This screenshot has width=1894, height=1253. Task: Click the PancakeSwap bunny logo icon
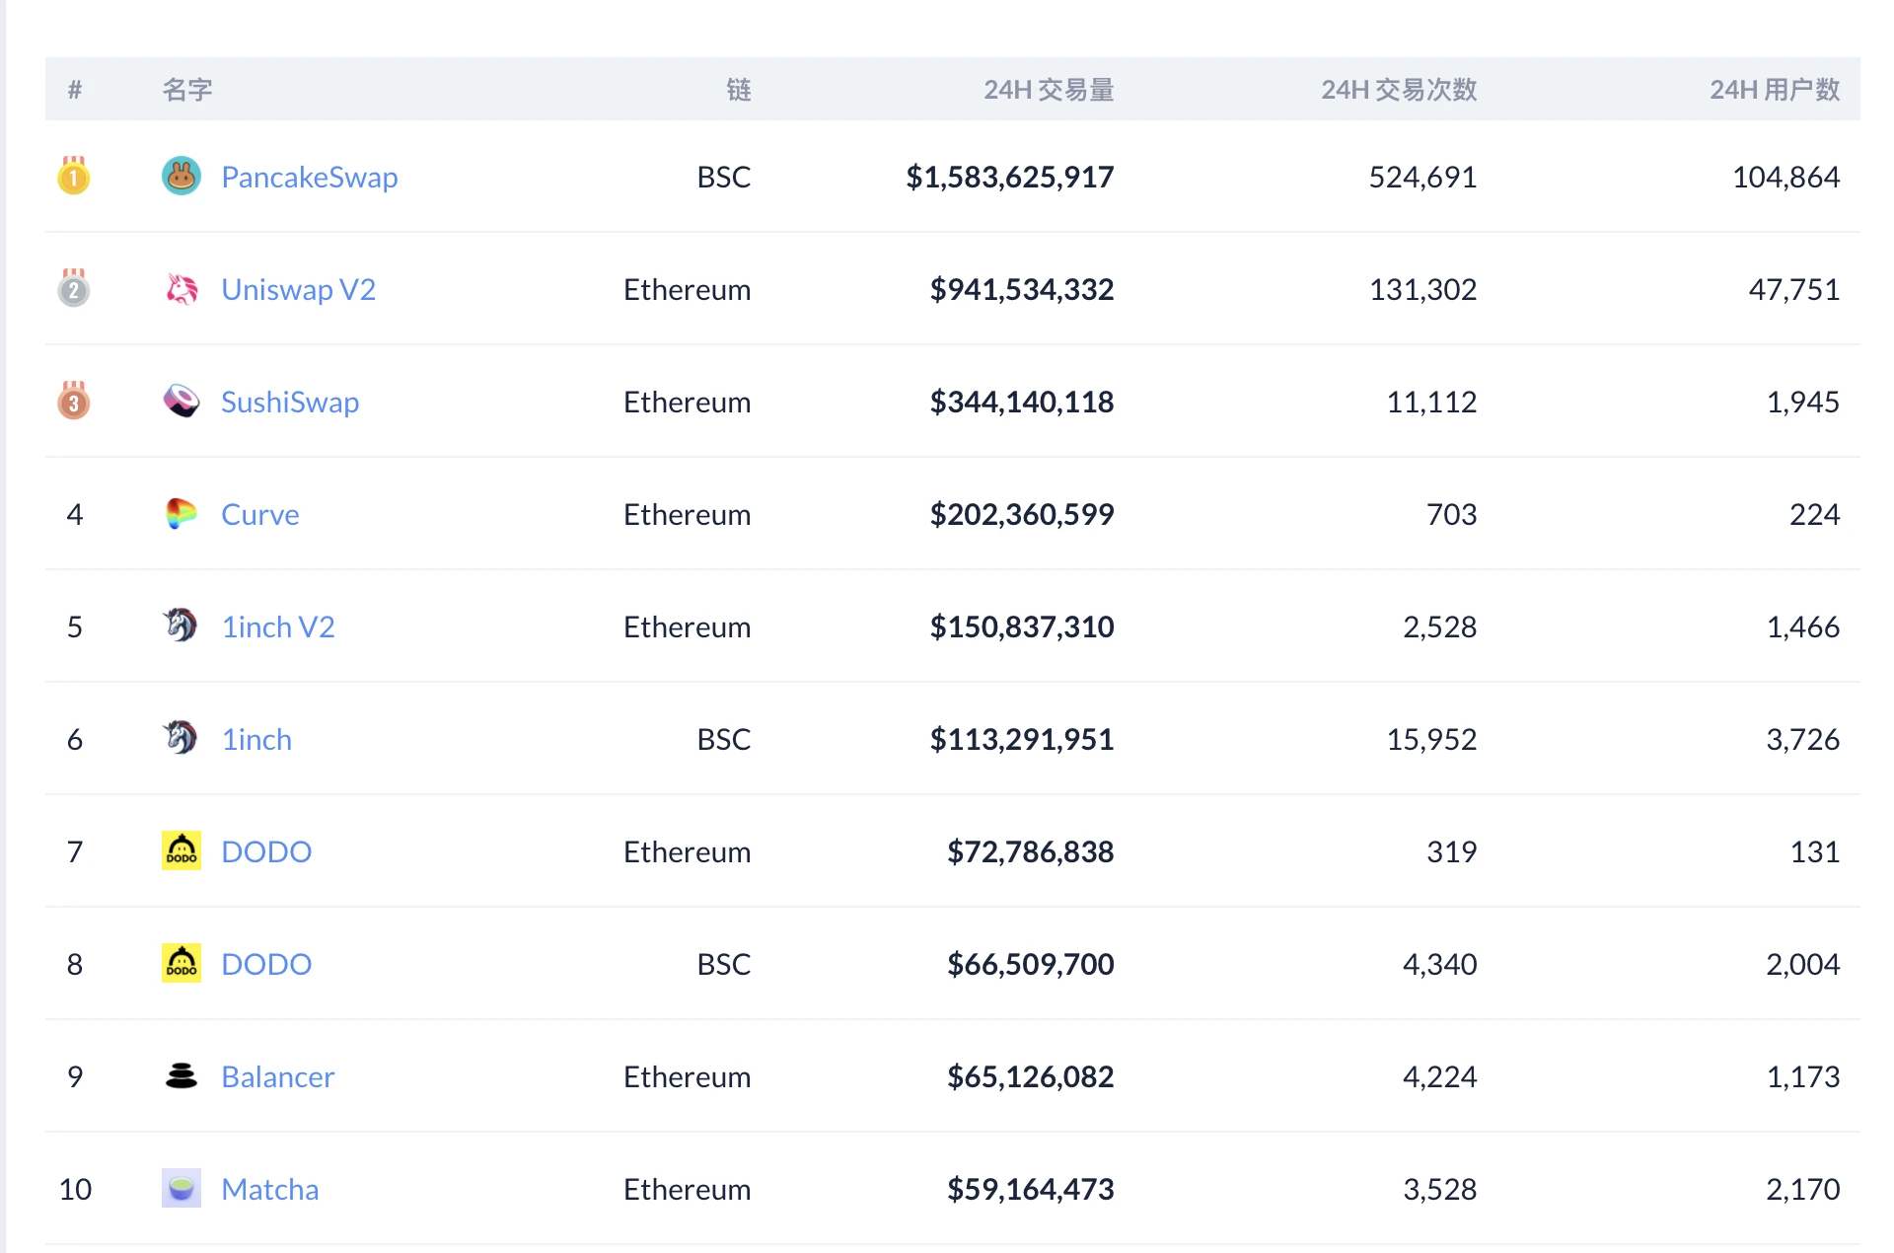click(x=182, y=177)
